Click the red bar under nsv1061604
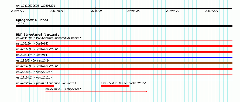This screenshot has height=102, width=240. pyautogui.click(x=124, y=46)
